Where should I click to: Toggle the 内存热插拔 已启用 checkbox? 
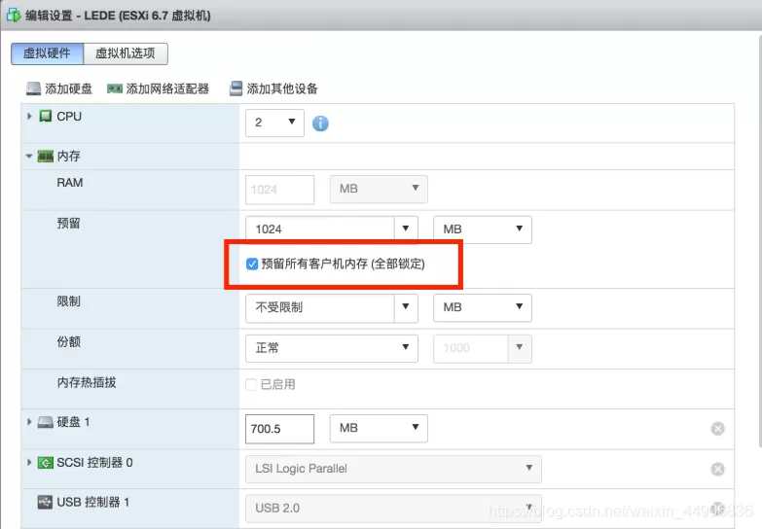coord(251,385)
